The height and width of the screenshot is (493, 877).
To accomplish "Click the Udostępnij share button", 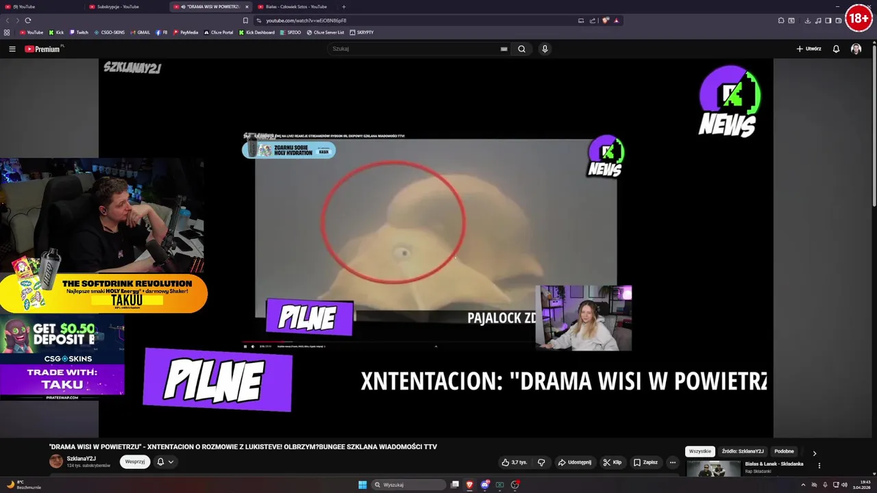I will 574,462.
